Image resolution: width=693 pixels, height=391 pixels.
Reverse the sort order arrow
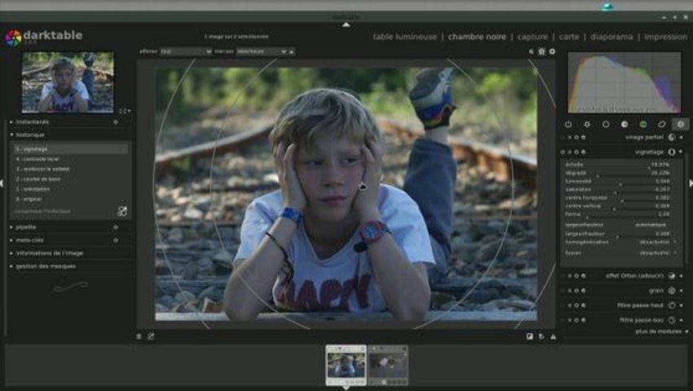tap(291, 51)
